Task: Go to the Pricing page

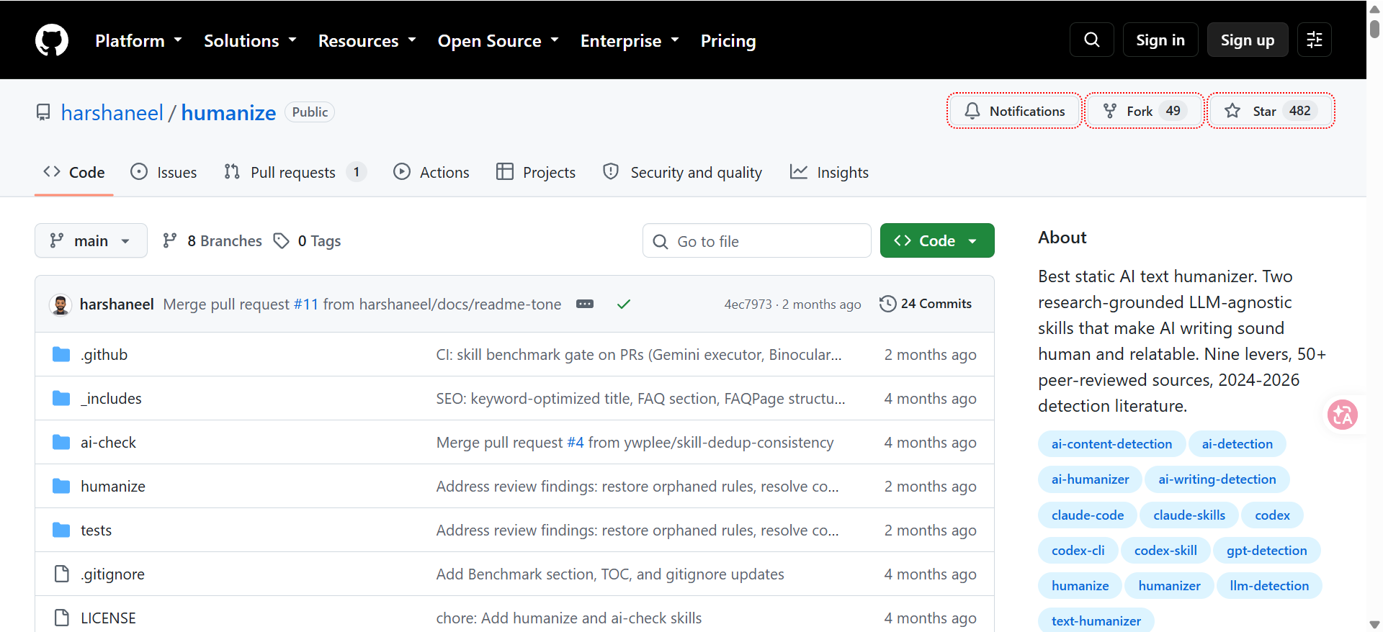Action: 728,40
